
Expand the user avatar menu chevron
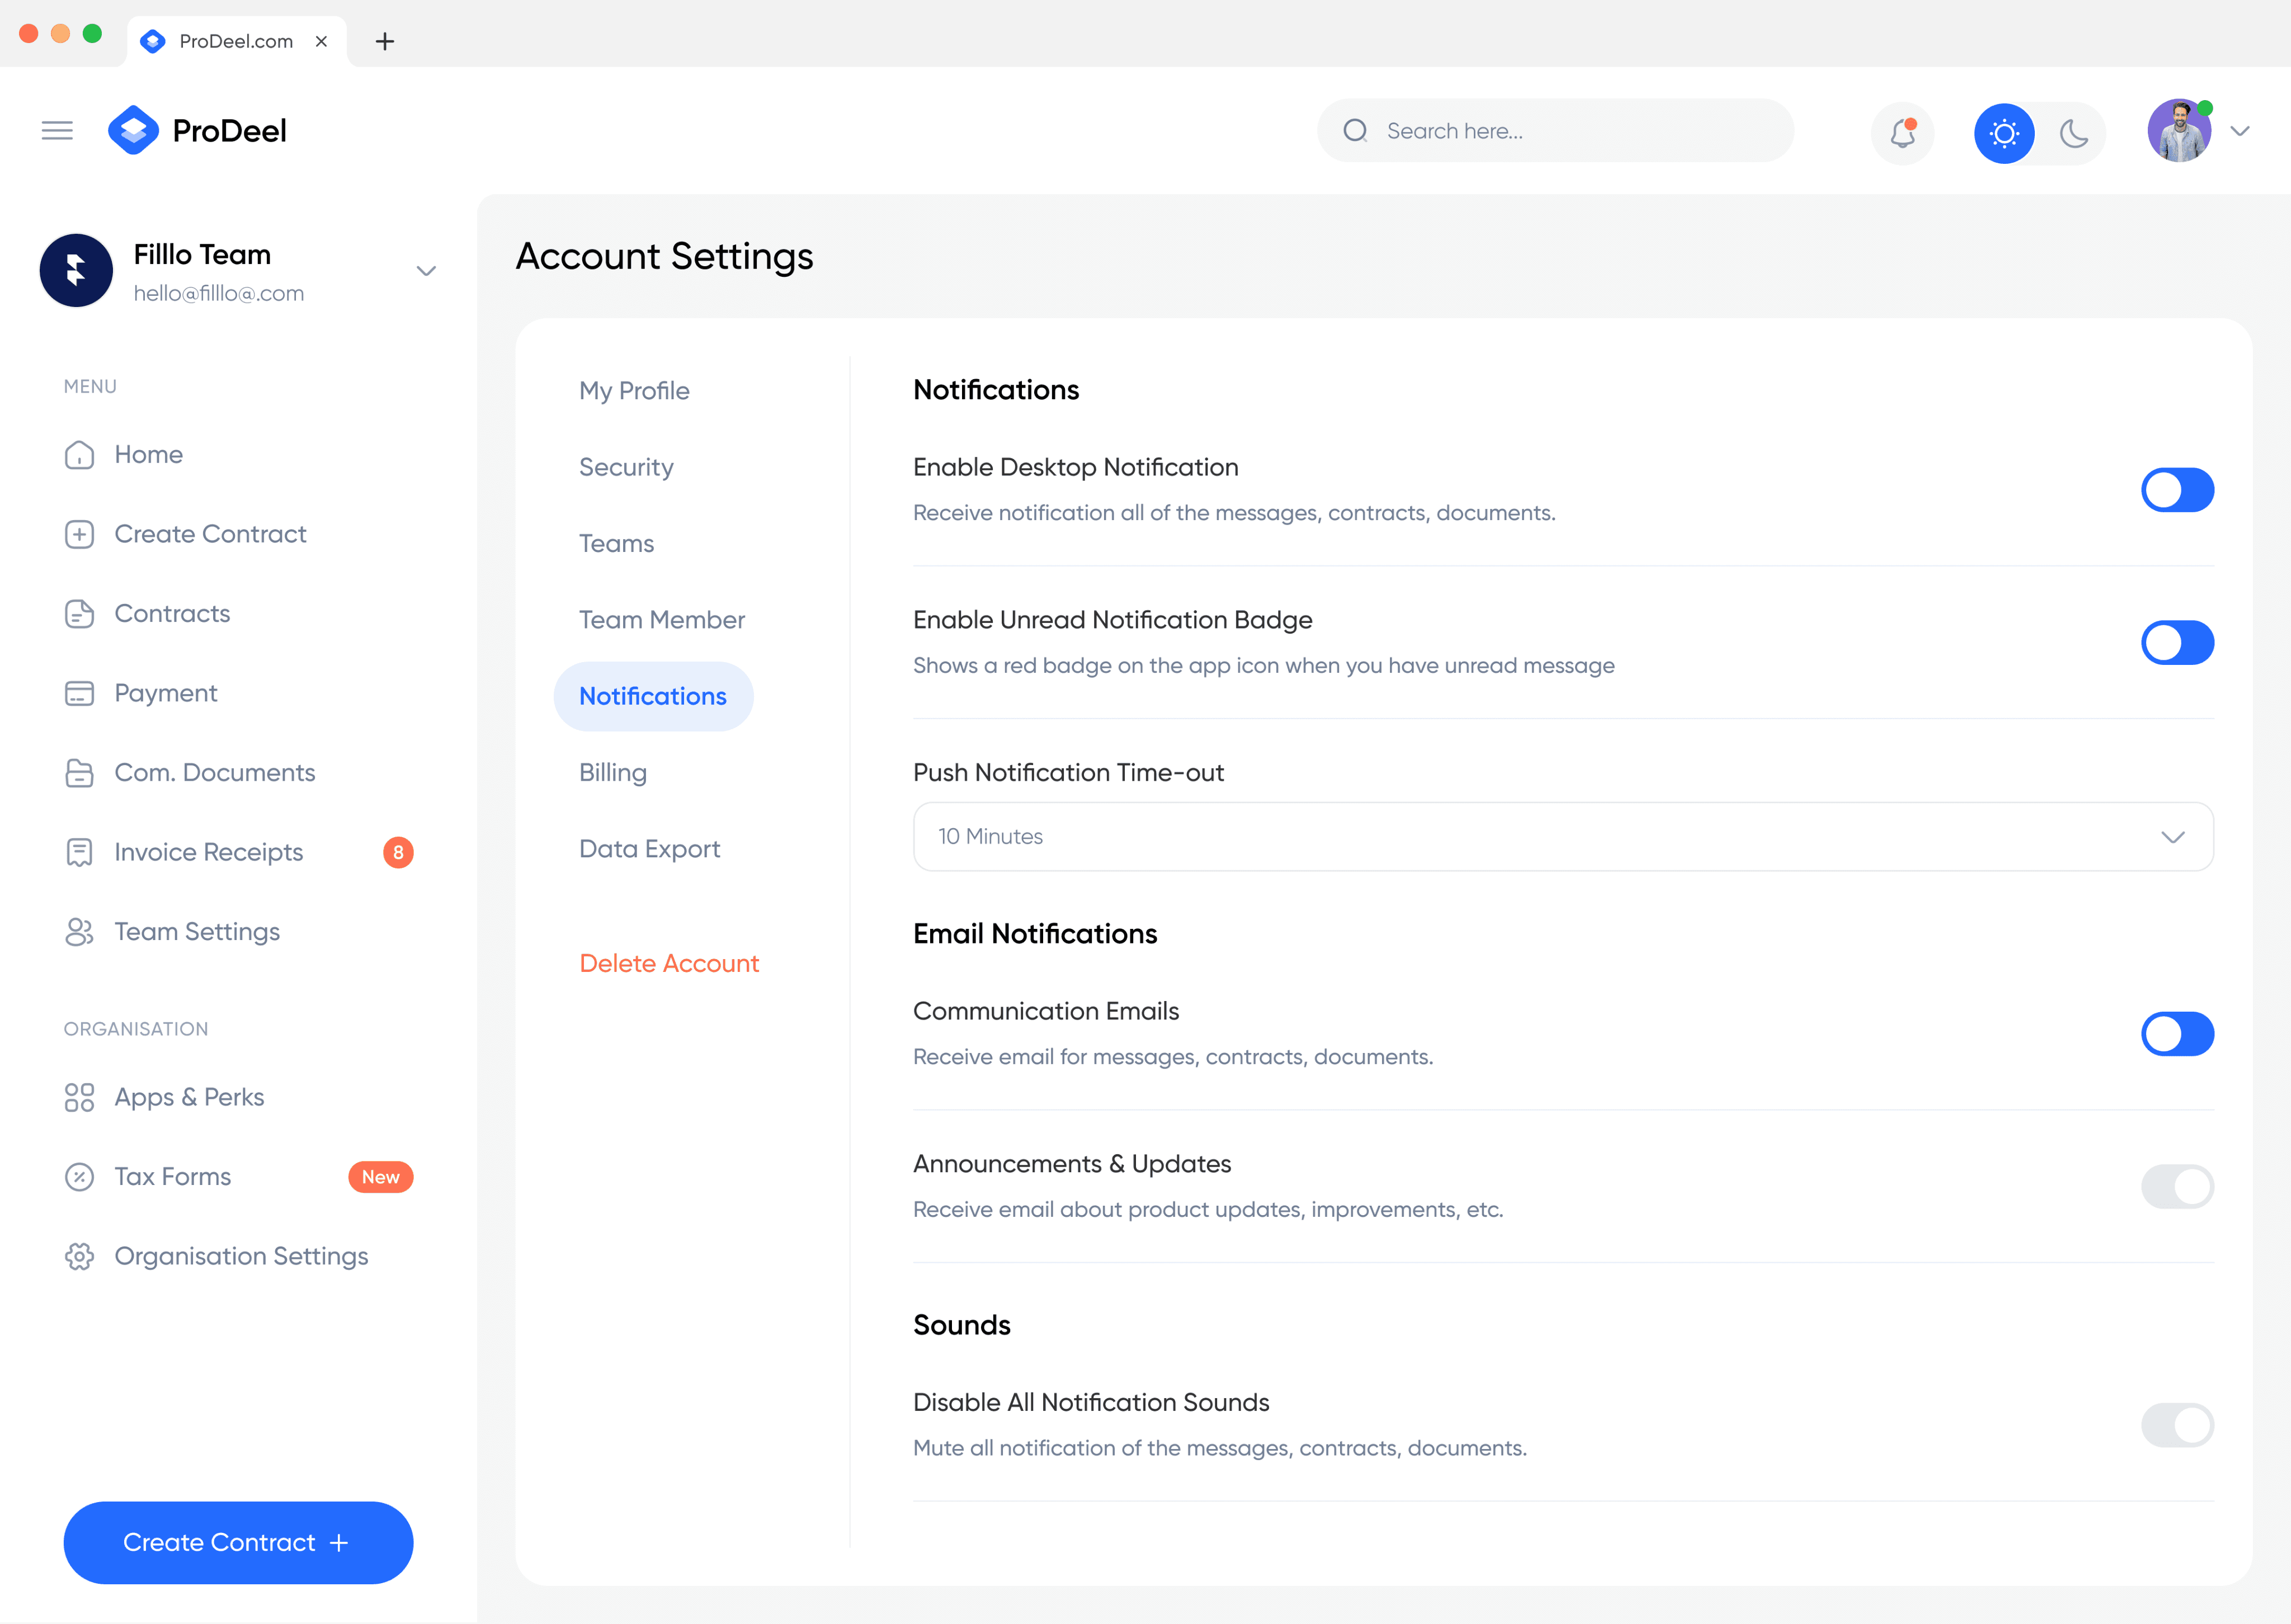[2240, 131]
